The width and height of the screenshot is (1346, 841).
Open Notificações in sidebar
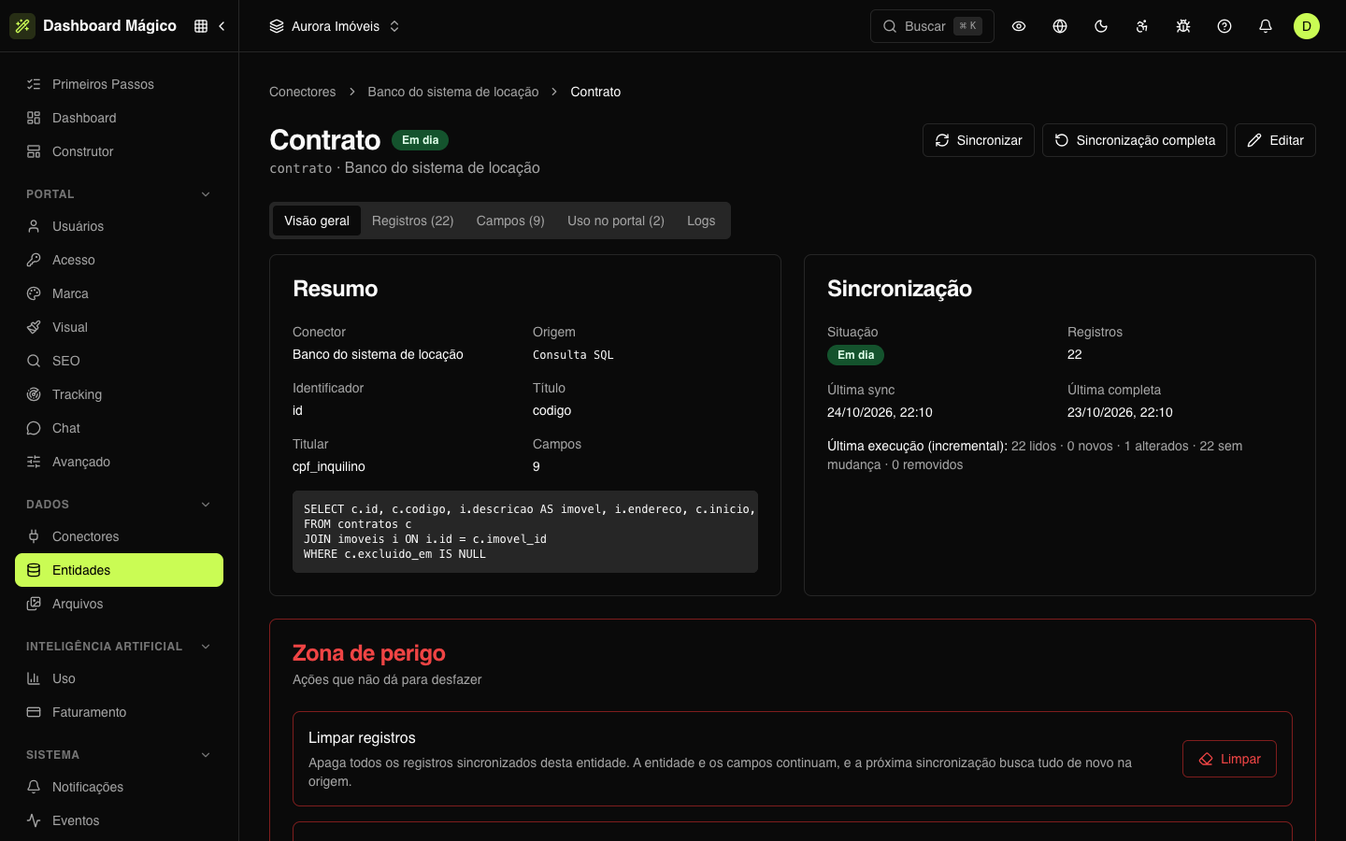pyautogui.click(x=119, y=787)
